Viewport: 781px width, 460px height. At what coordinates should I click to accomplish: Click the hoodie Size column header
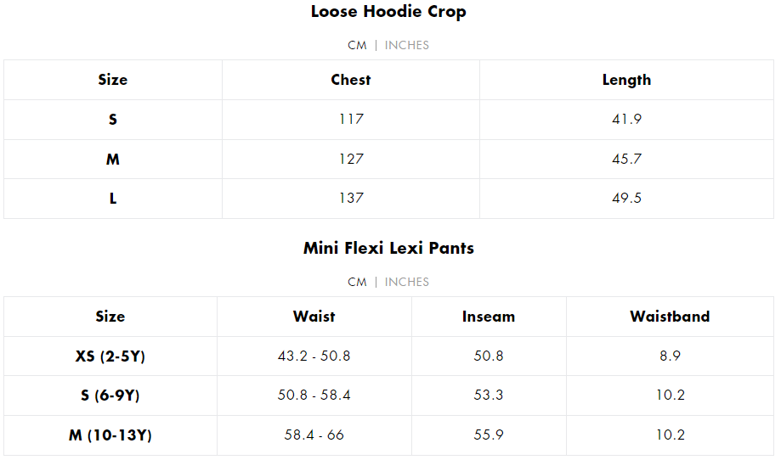(x=112, y=80)
